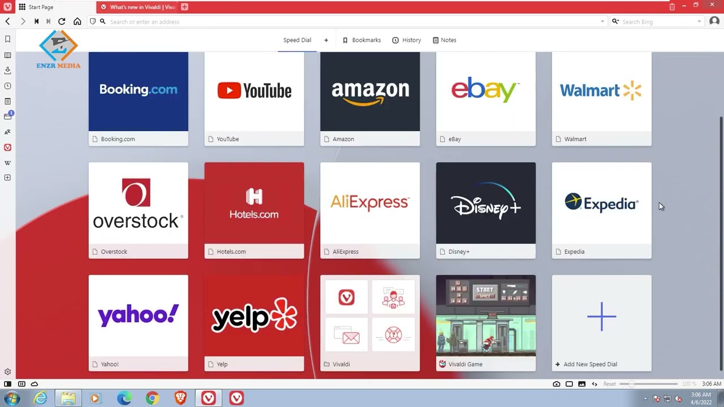Open the History panel clock icon in sidebar
This screenshot has height=407, width=724.
pyautogui.click(x=7, y=86)
